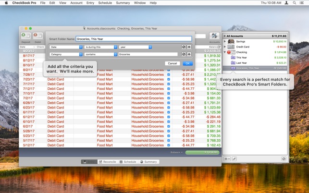Toggle cleared checkbox for 7/28/17 entry
The width and height of the screenshot is (309, 193).
coord(169,74)
